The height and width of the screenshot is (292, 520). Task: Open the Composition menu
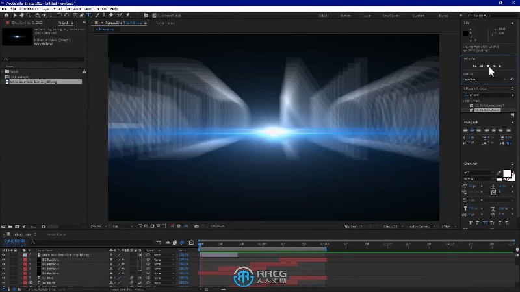point(29,9)
